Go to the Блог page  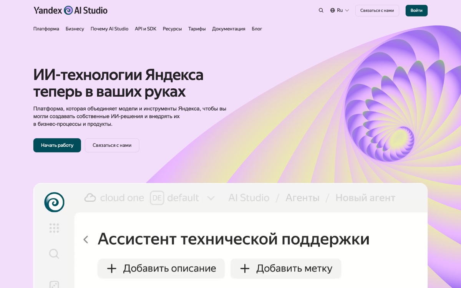click(257, 29)
